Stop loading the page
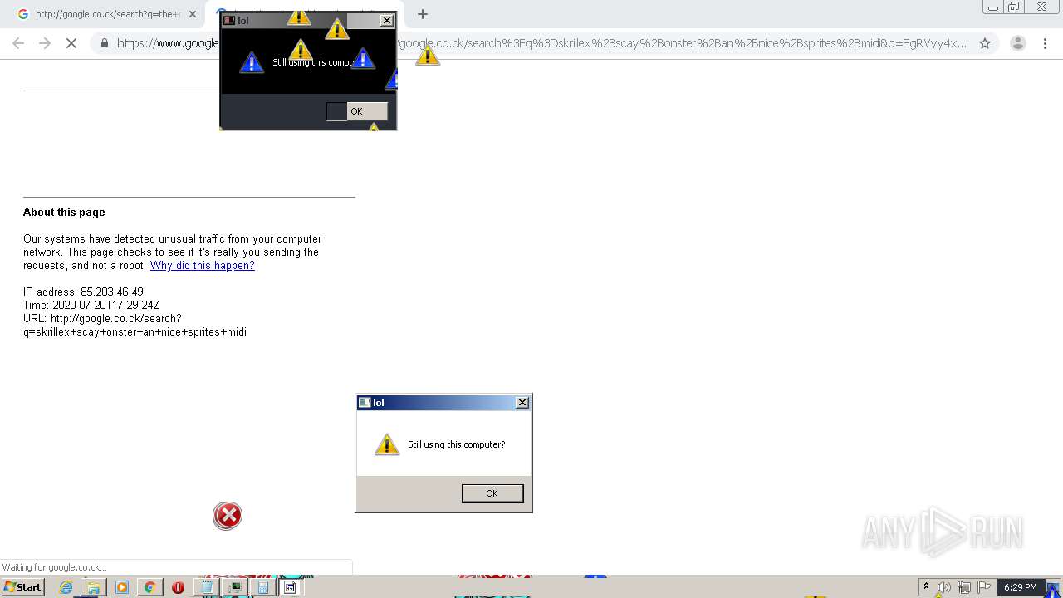The width and height of the screenshot is (1063, 598). pos(71,43)
